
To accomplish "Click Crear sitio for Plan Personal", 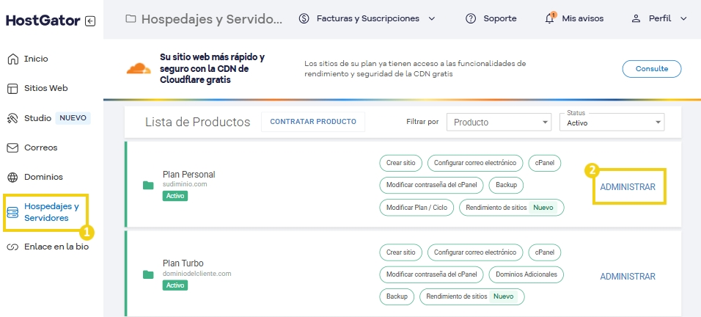I will coord(400,163).
